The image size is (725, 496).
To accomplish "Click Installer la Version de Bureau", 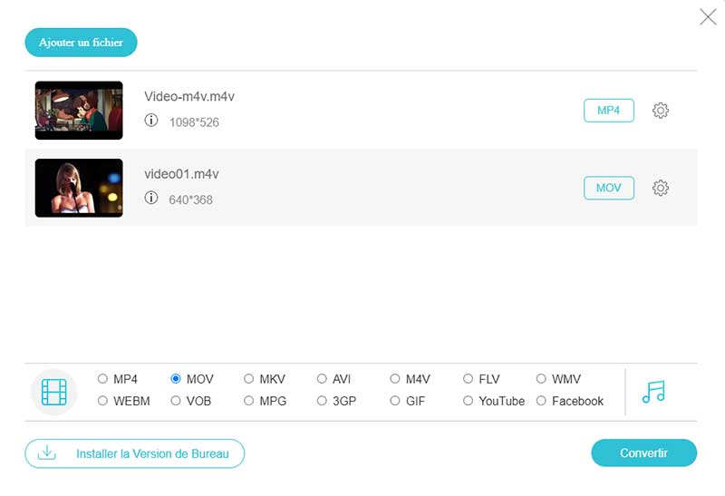I will [135, 453].
